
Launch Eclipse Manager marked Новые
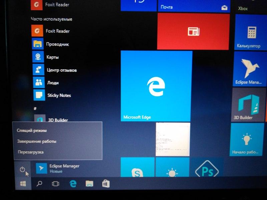pyautogui.click(x=58, y=168)
